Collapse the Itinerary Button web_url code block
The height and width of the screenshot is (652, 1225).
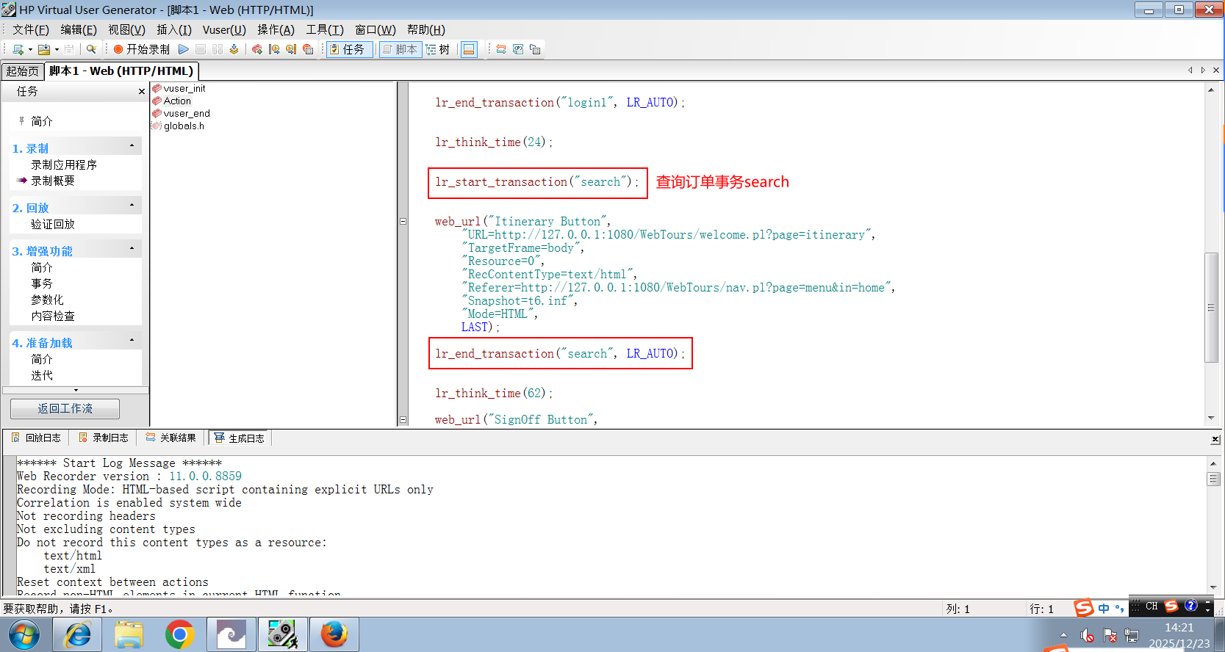403,221
